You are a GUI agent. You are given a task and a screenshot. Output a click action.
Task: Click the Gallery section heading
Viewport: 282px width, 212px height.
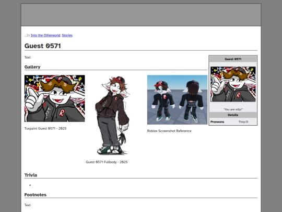32,67
